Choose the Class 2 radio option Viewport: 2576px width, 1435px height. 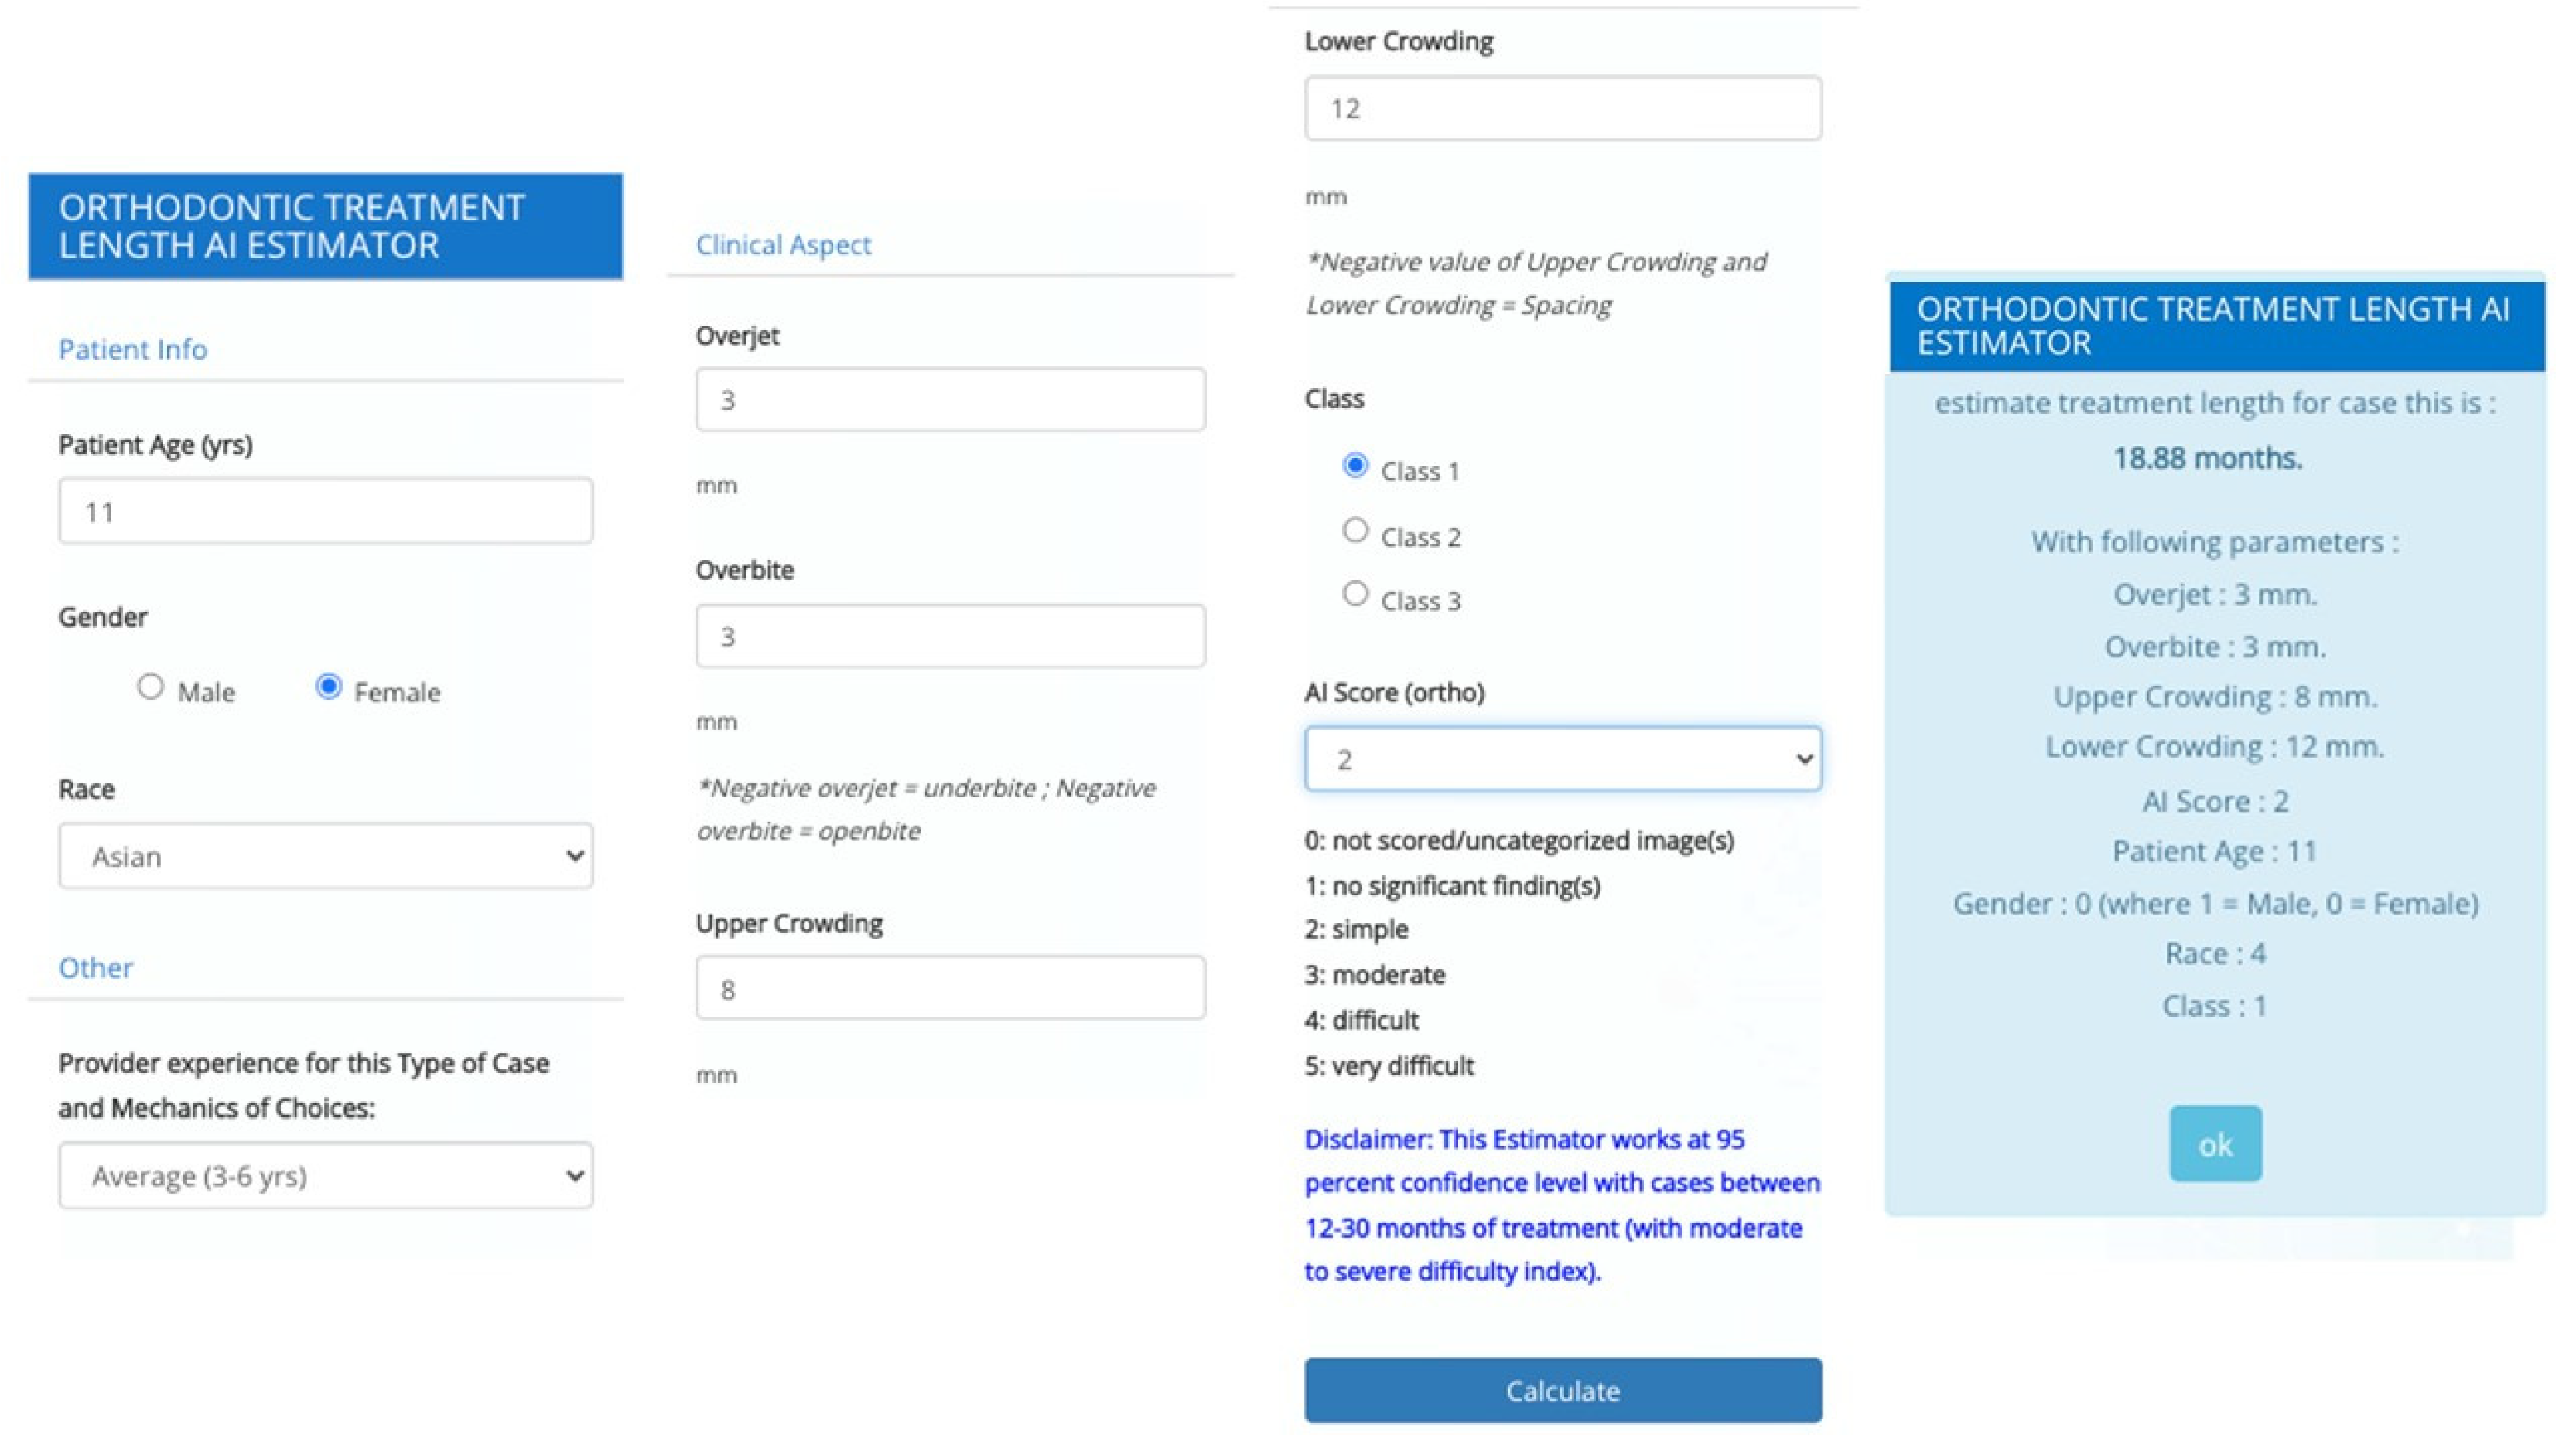tap(1355, 531)
